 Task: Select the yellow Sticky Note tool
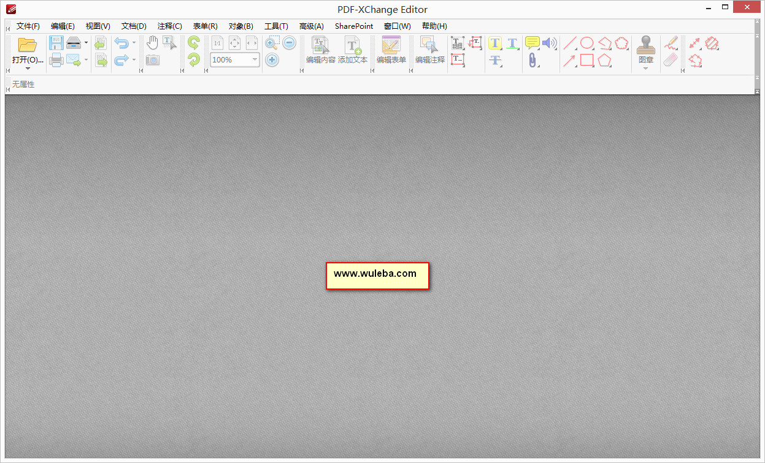[532, 43]
